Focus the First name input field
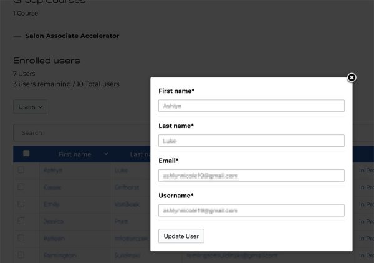This screenshot has width=374, height=263. pos(251,106)
